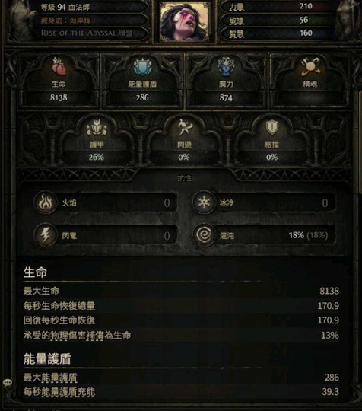362x411 pixels.
Task: Click the cold resistance snowflake icon
Action: coord(204,202)
